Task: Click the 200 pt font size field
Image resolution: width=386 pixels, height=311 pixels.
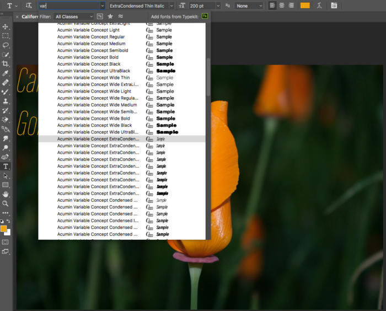Action: [202, 6]
